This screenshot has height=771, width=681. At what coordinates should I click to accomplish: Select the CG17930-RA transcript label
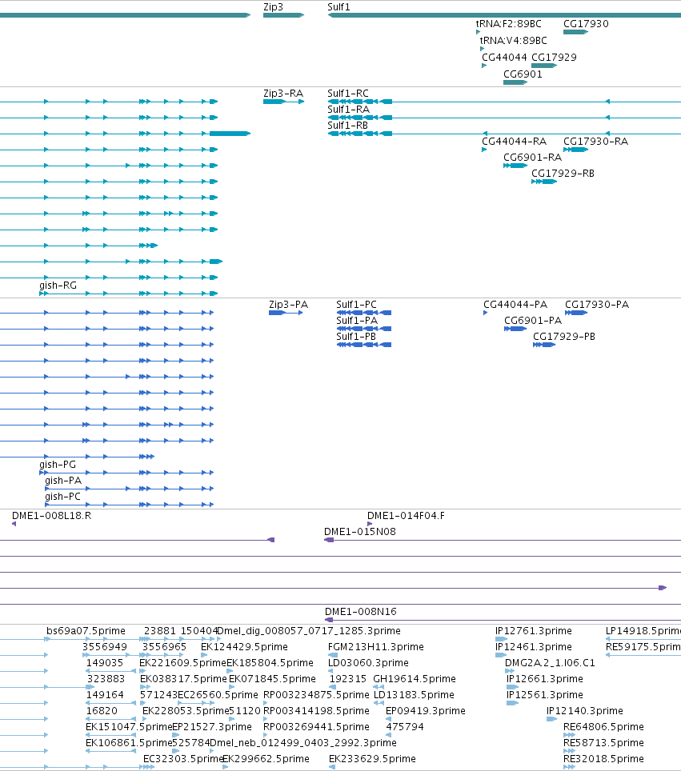pyautogui.click(x=596, y=141)
